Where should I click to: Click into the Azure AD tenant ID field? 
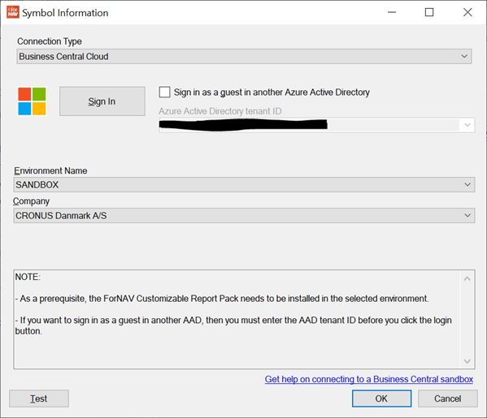click(x=309, y=125)
